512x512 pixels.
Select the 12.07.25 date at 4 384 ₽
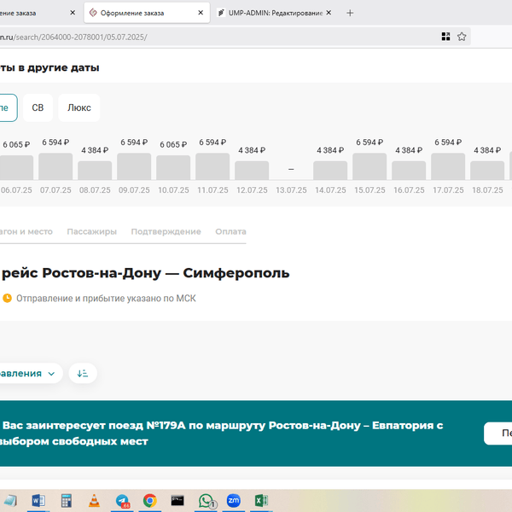[252, 169]
